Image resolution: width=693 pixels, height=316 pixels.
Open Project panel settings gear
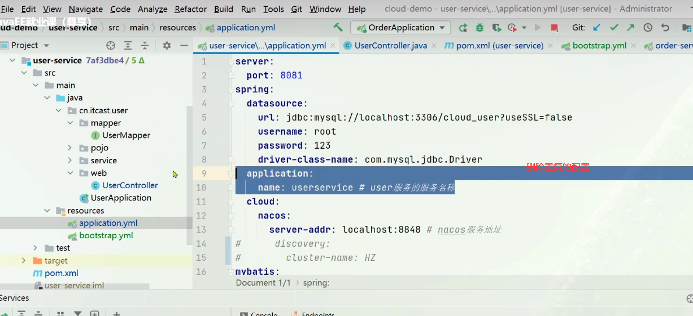coord(167,46)
